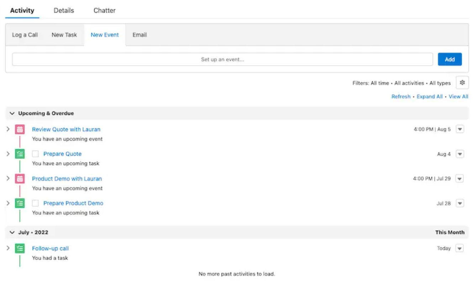Mark Prepare Product Demo as complete
473x281 pixels.
coord(36,203)
